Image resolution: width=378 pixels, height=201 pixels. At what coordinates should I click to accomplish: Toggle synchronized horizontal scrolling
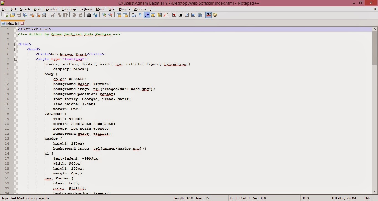pos(125,15)
